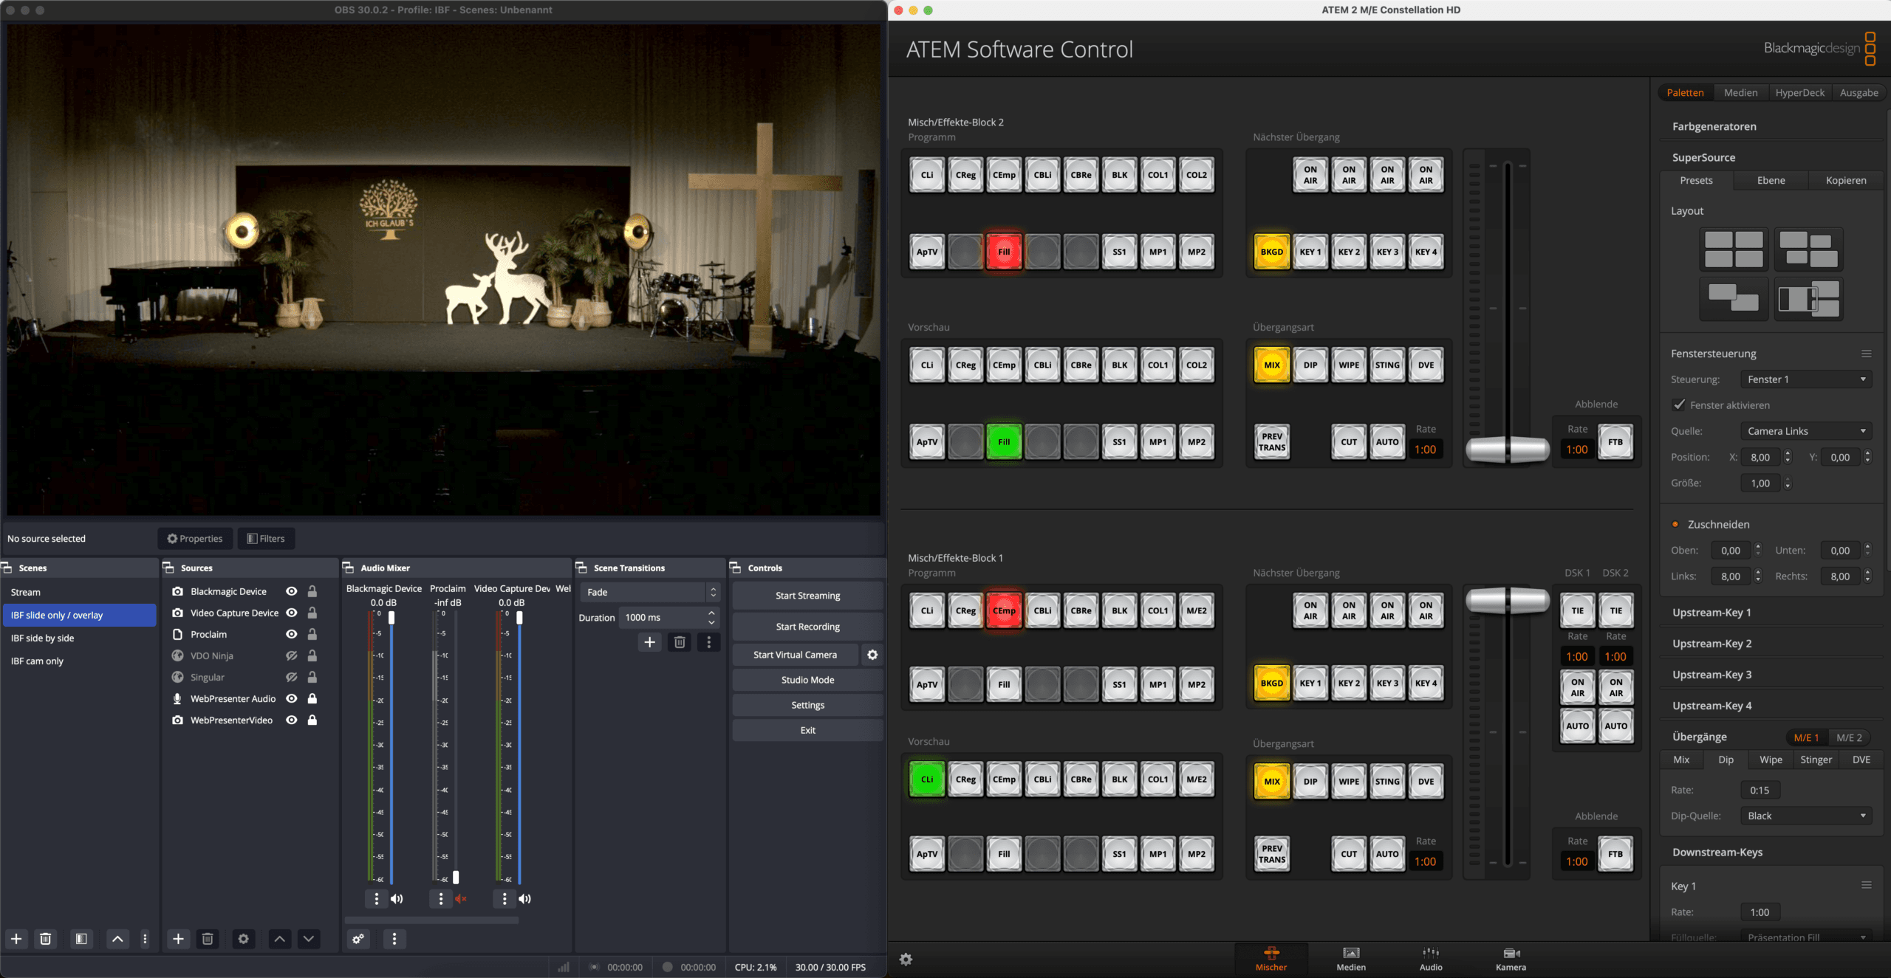Add a new source with plus icon
Image resolution: width=1891 pixels, height=978 pixels.
pos(178,939)
